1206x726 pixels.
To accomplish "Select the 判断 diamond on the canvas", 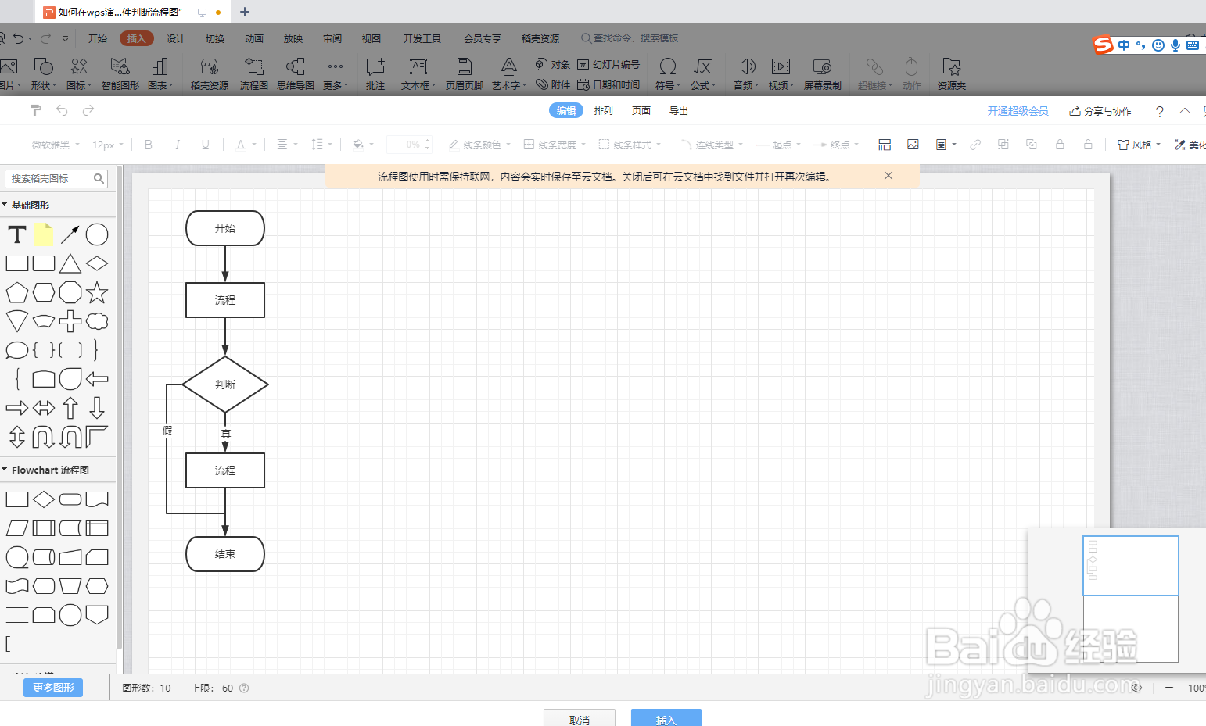I will coord(225,384).
